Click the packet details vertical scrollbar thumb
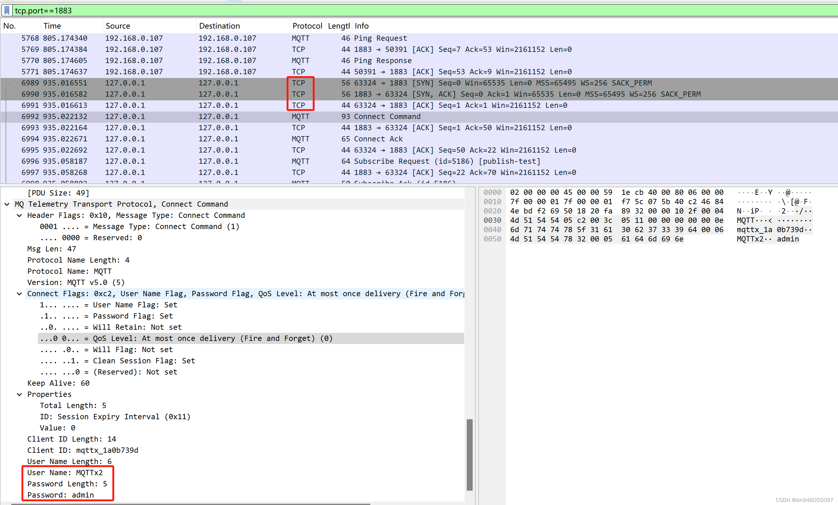Viewport: 838px width, 505px height. [x=469, y=454]
